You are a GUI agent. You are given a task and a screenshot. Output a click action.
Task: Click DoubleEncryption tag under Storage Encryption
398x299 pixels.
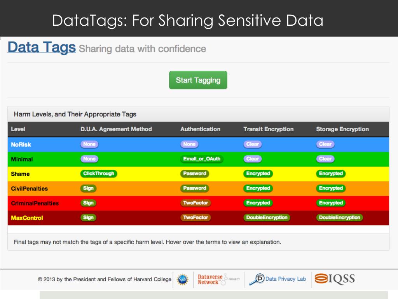click(x=339, y=218)
